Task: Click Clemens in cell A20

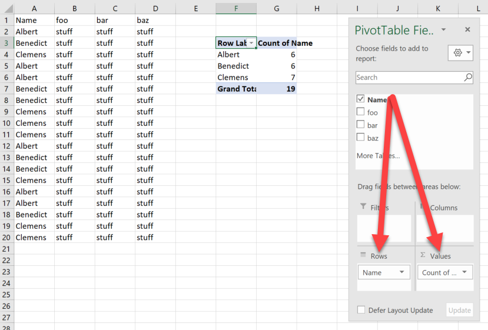Action: tap(34, 238)
